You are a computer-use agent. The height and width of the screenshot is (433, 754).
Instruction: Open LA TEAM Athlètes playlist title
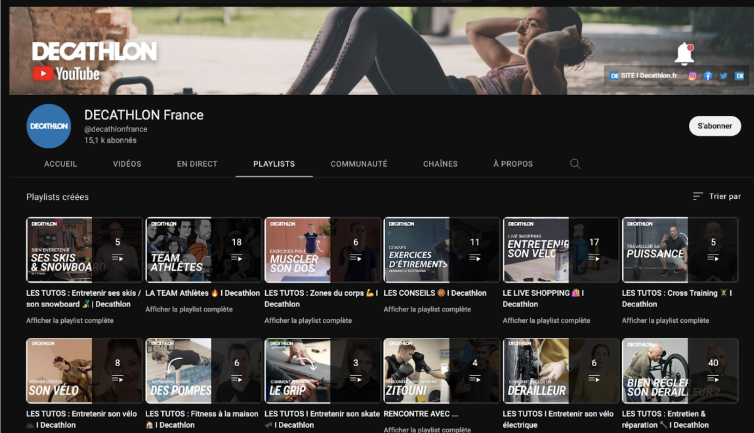point(203,293)
